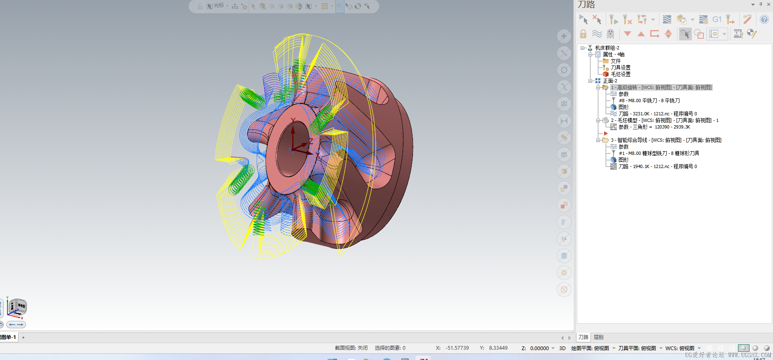Open the Z depth dropdown
773x360 pixels.
tap(553, 348)
